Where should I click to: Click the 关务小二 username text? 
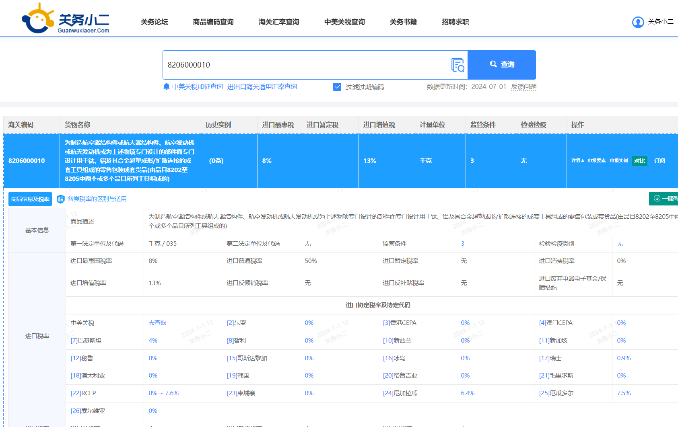pos(660,22)
